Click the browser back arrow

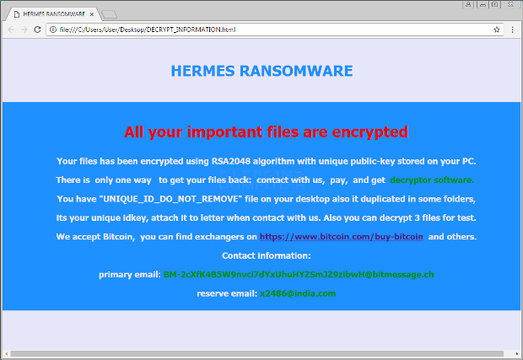tap(11, 30)
